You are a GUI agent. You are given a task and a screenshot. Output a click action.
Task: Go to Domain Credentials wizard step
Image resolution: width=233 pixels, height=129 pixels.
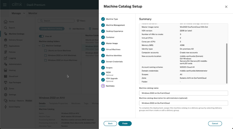click(114, 61)
